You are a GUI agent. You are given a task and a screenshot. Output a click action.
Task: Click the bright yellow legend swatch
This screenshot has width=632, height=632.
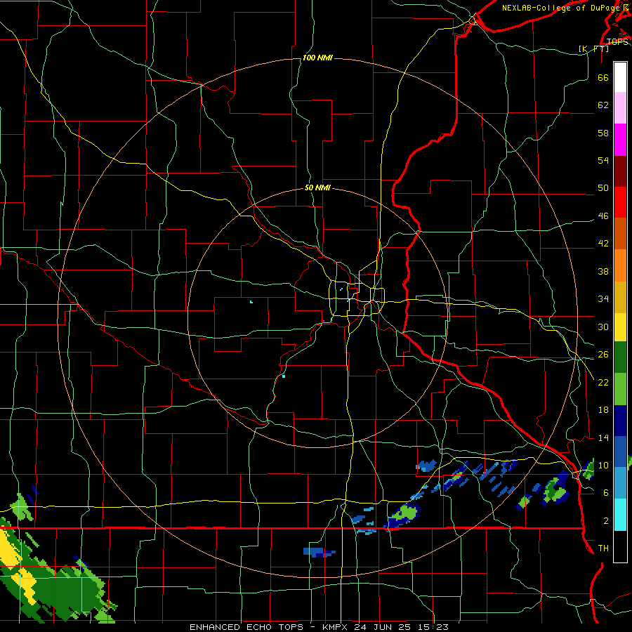[x=620, y=327]
